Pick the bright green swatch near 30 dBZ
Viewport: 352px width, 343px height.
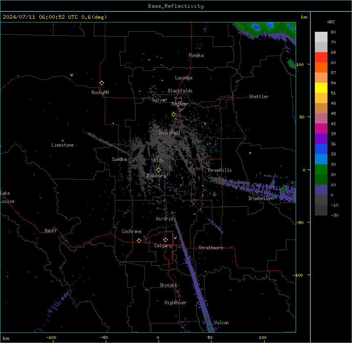[321, 169]
